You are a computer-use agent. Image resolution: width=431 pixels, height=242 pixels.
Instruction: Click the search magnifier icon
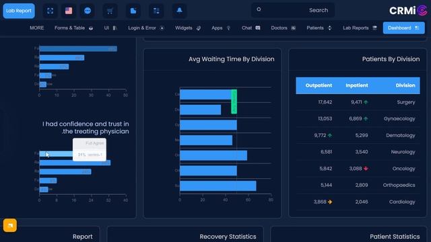[259, 9]
